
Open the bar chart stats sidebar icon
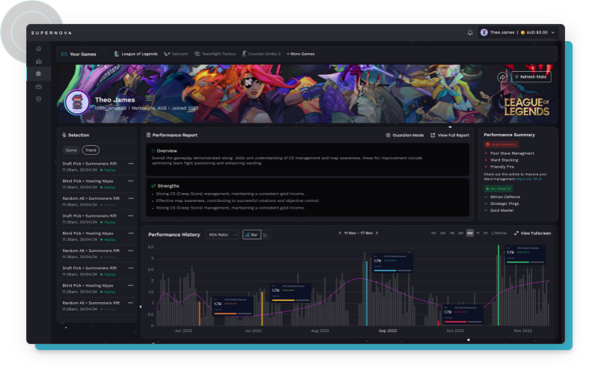[39, 61]
